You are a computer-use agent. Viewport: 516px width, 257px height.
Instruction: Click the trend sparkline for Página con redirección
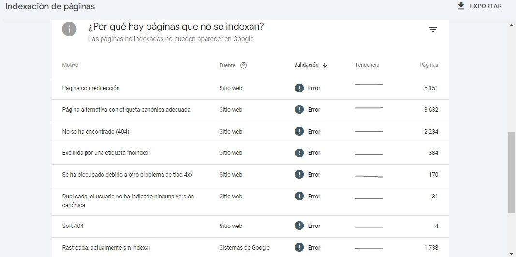pos(369,84)
